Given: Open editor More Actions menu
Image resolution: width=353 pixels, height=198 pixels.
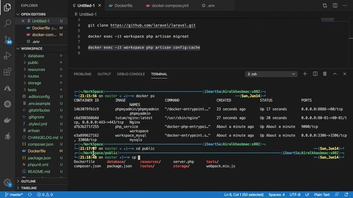Looking at the screenshot, I should coord(345,5).
